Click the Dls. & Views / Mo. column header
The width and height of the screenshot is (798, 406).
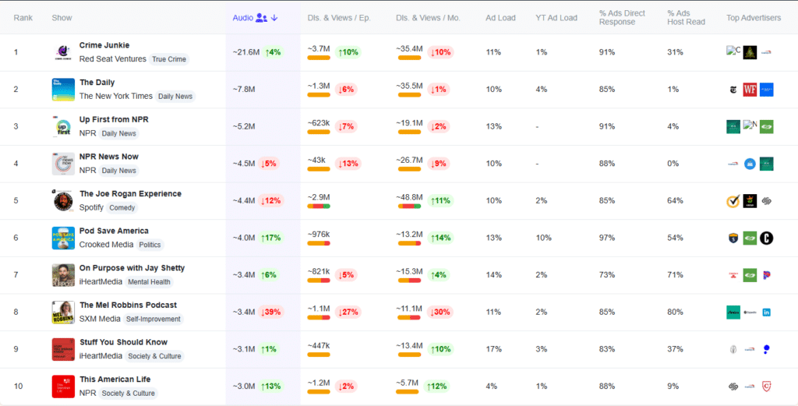coord(428,18)
